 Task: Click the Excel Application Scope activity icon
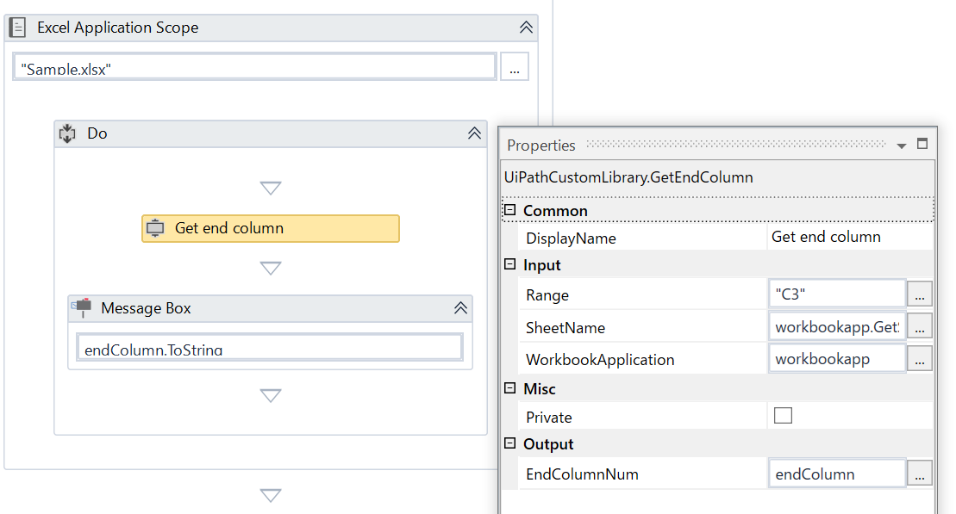(x=18, y=28)
